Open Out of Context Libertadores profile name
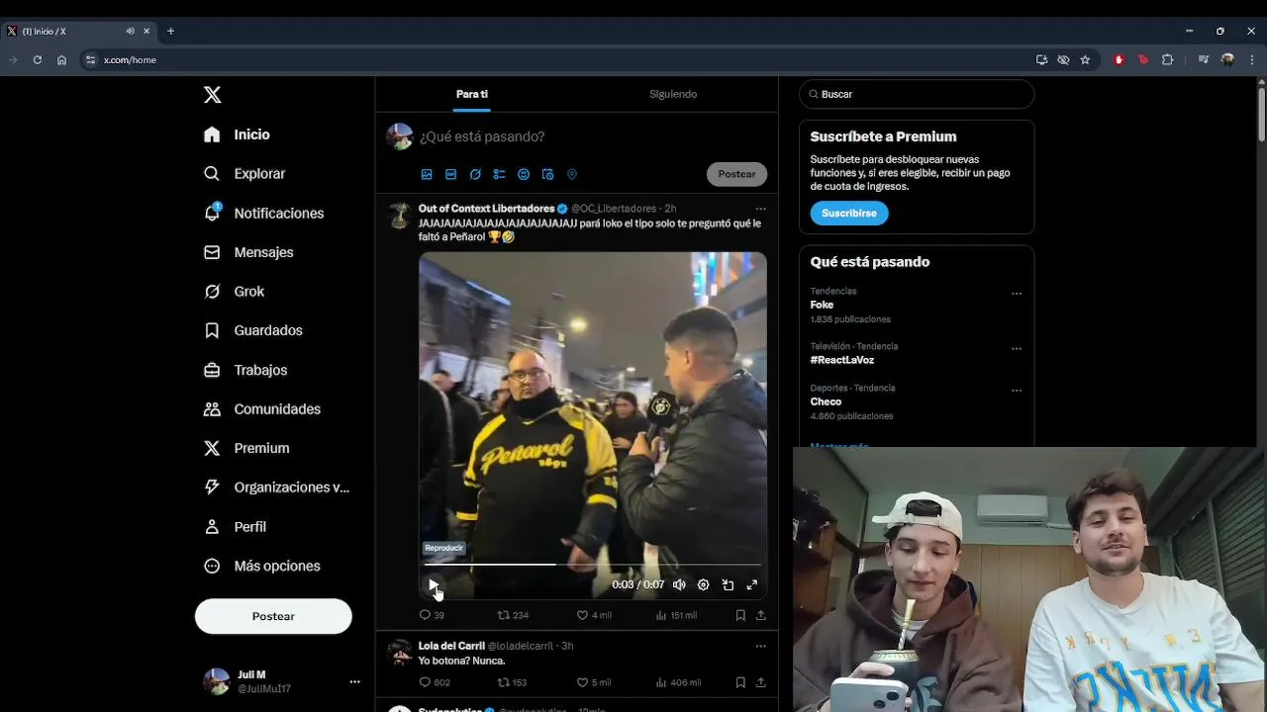 [486, 209]
